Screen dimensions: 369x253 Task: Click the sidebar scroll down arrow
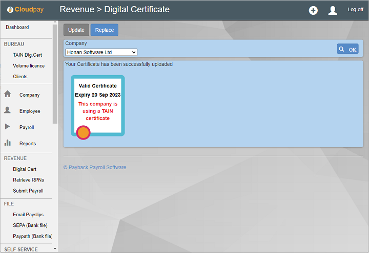pos(55,249)
